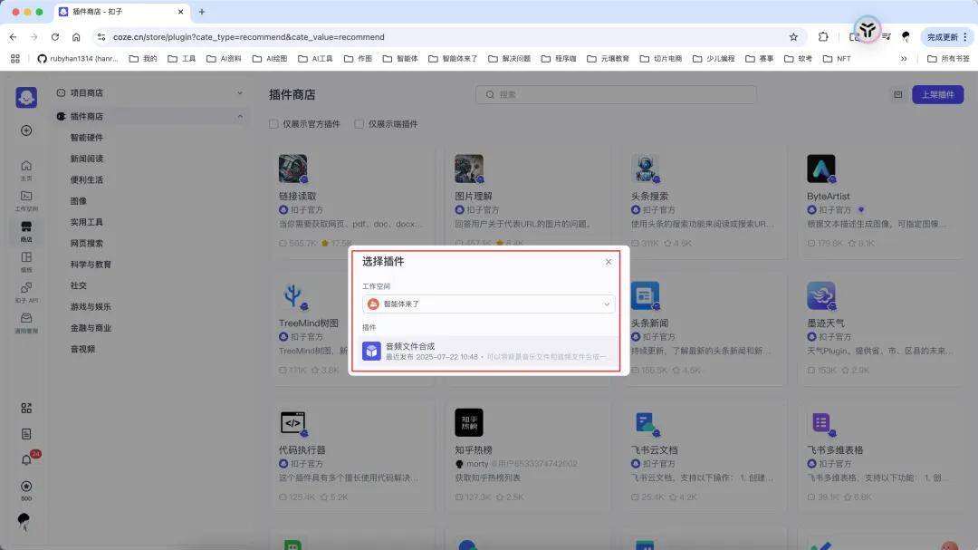
Task: Check the 仅展示端插件 checkbox
Action: [360, 124]
